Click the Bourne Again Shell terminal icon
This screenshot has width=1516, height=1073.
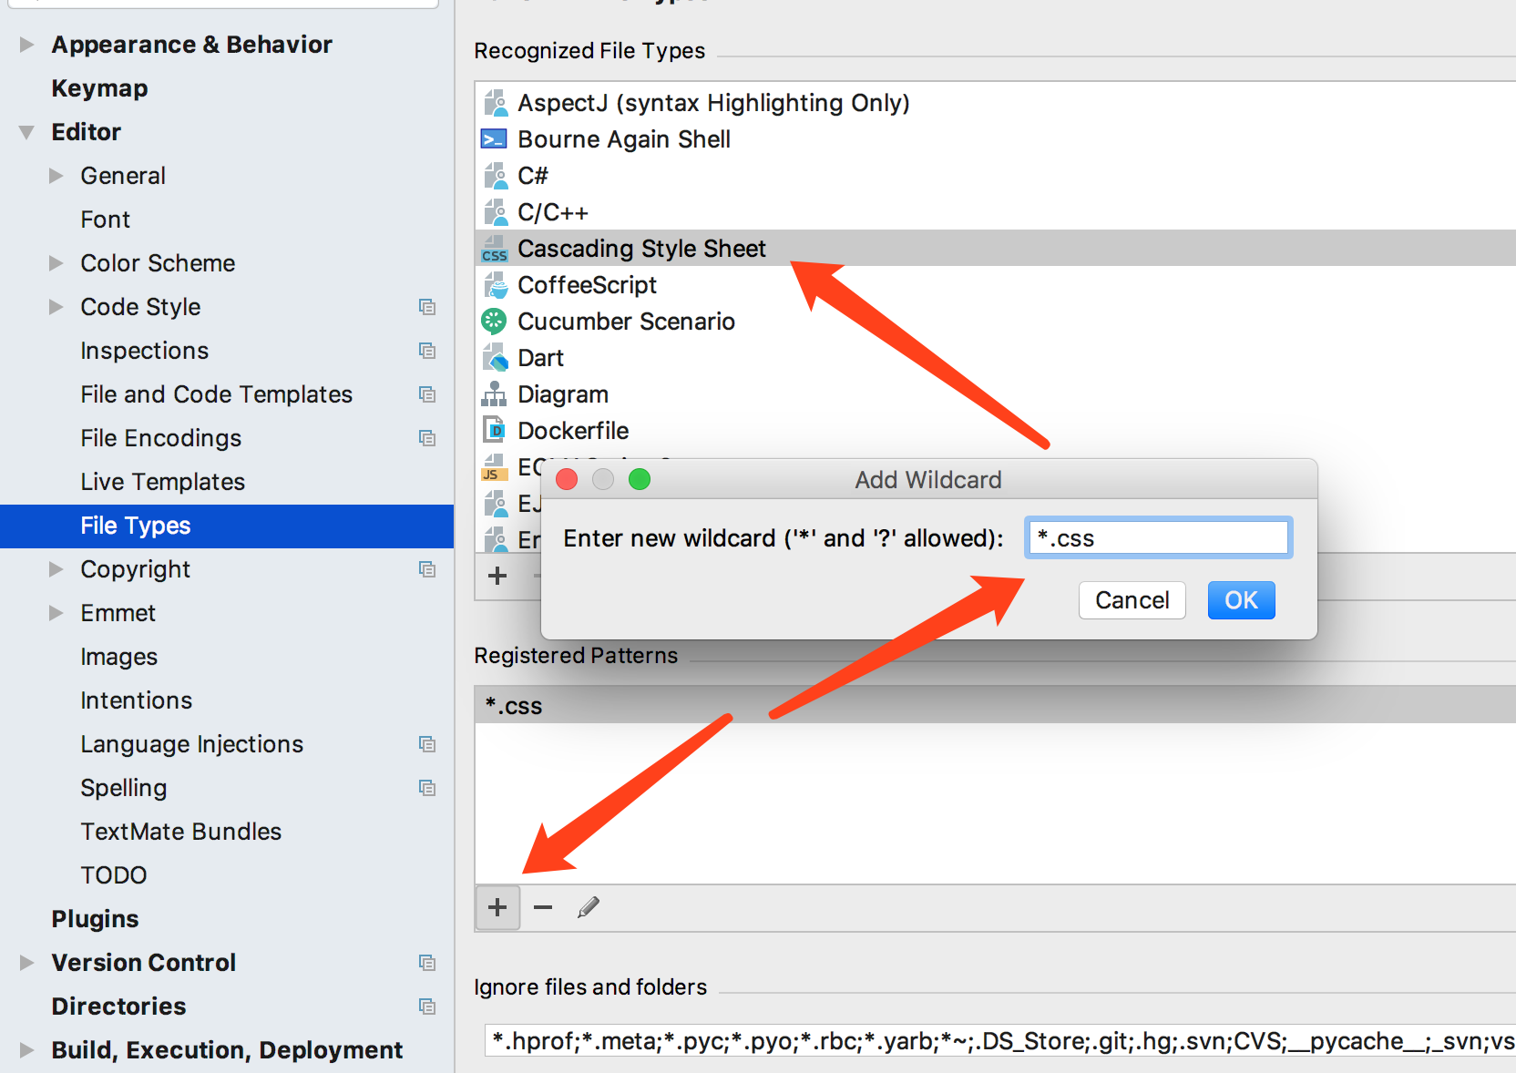click(494, 139)
